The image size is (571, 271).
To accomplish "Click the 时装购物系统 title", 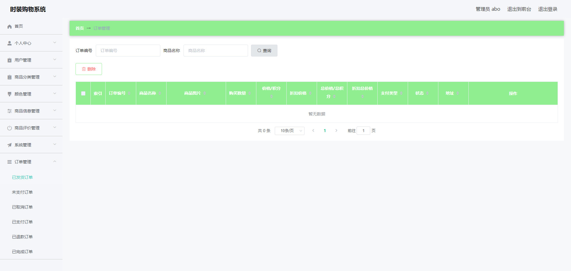I will (28, 9).
